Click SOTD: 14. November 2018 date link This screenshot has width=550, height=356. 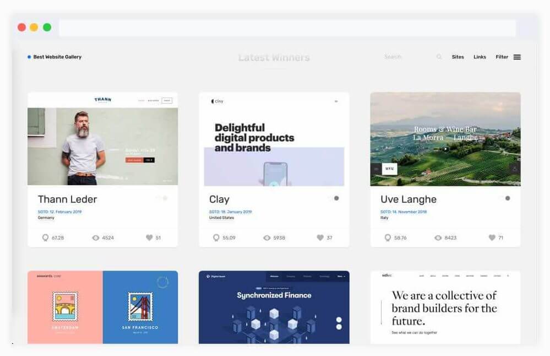click(x=404, y=212)
